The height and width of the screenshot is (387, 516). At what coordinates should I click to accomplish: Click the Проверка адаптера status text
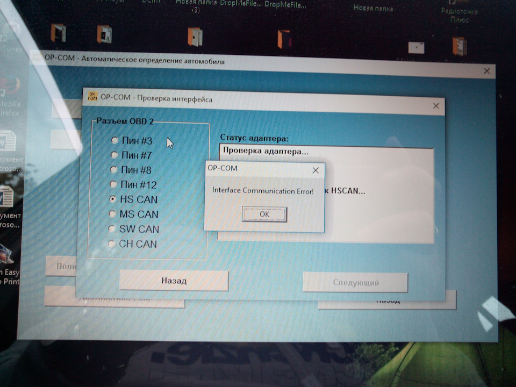266,151
